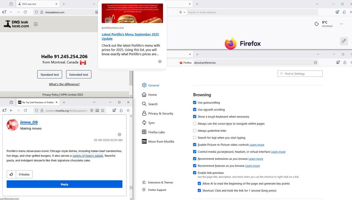Give kudos with the thumbs-up icon
Image resolution: width=352 pixels, height=200 pixels.
(11, 174)
